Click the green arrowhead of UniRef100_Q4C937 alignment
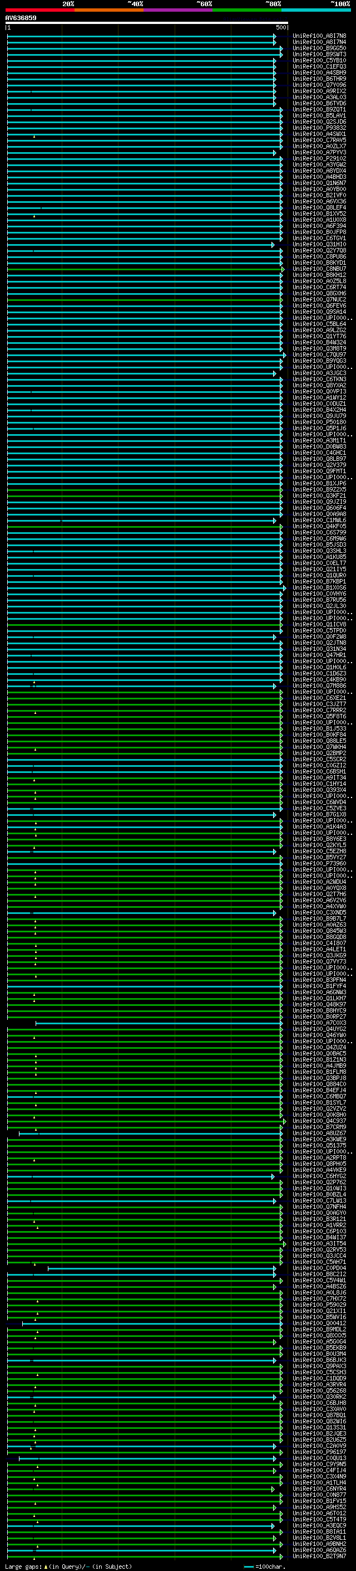This screenshot has width=356, height=1571. coord(284,1121)
